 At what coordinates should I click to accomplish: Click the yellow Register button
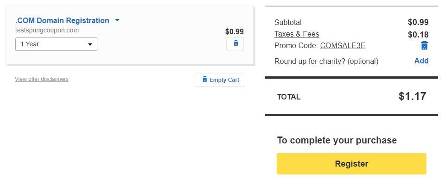click(351, 163)
